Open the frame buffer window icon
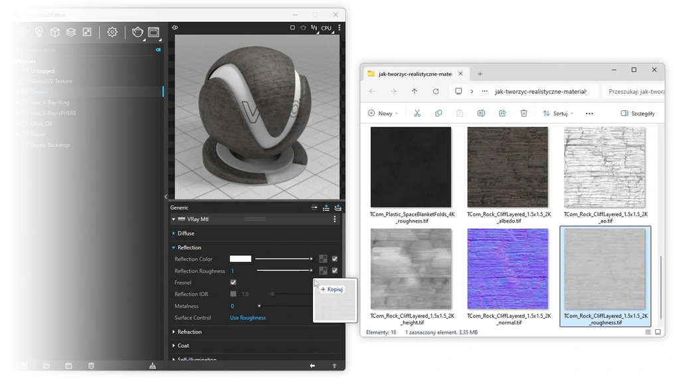The image size is (673, 379). 154,32
